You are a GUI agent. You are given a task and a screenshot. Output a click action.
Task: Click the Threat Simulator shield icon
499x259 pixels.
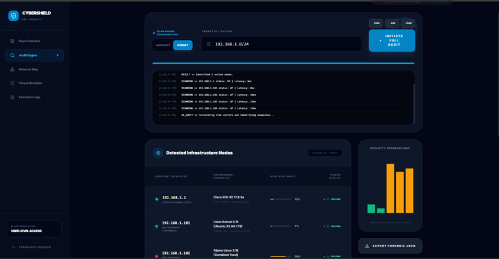coord(12,83)
